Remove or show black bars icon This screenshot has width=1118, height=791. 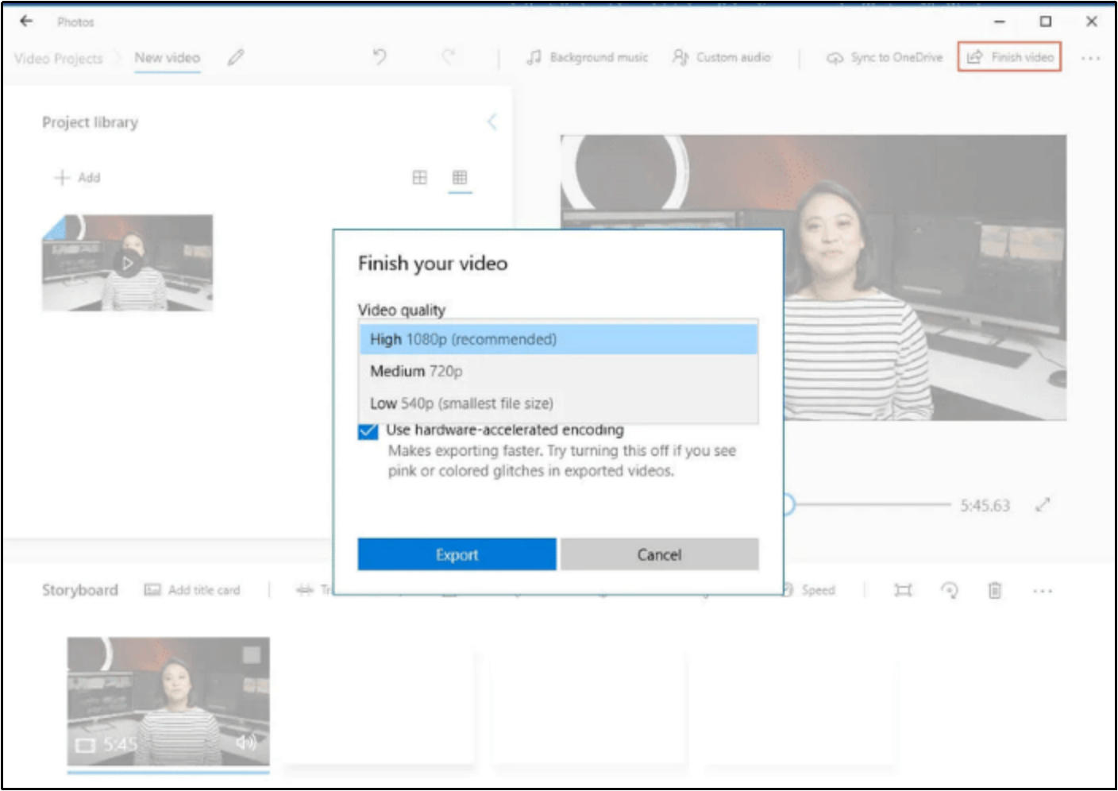point(903,590)
